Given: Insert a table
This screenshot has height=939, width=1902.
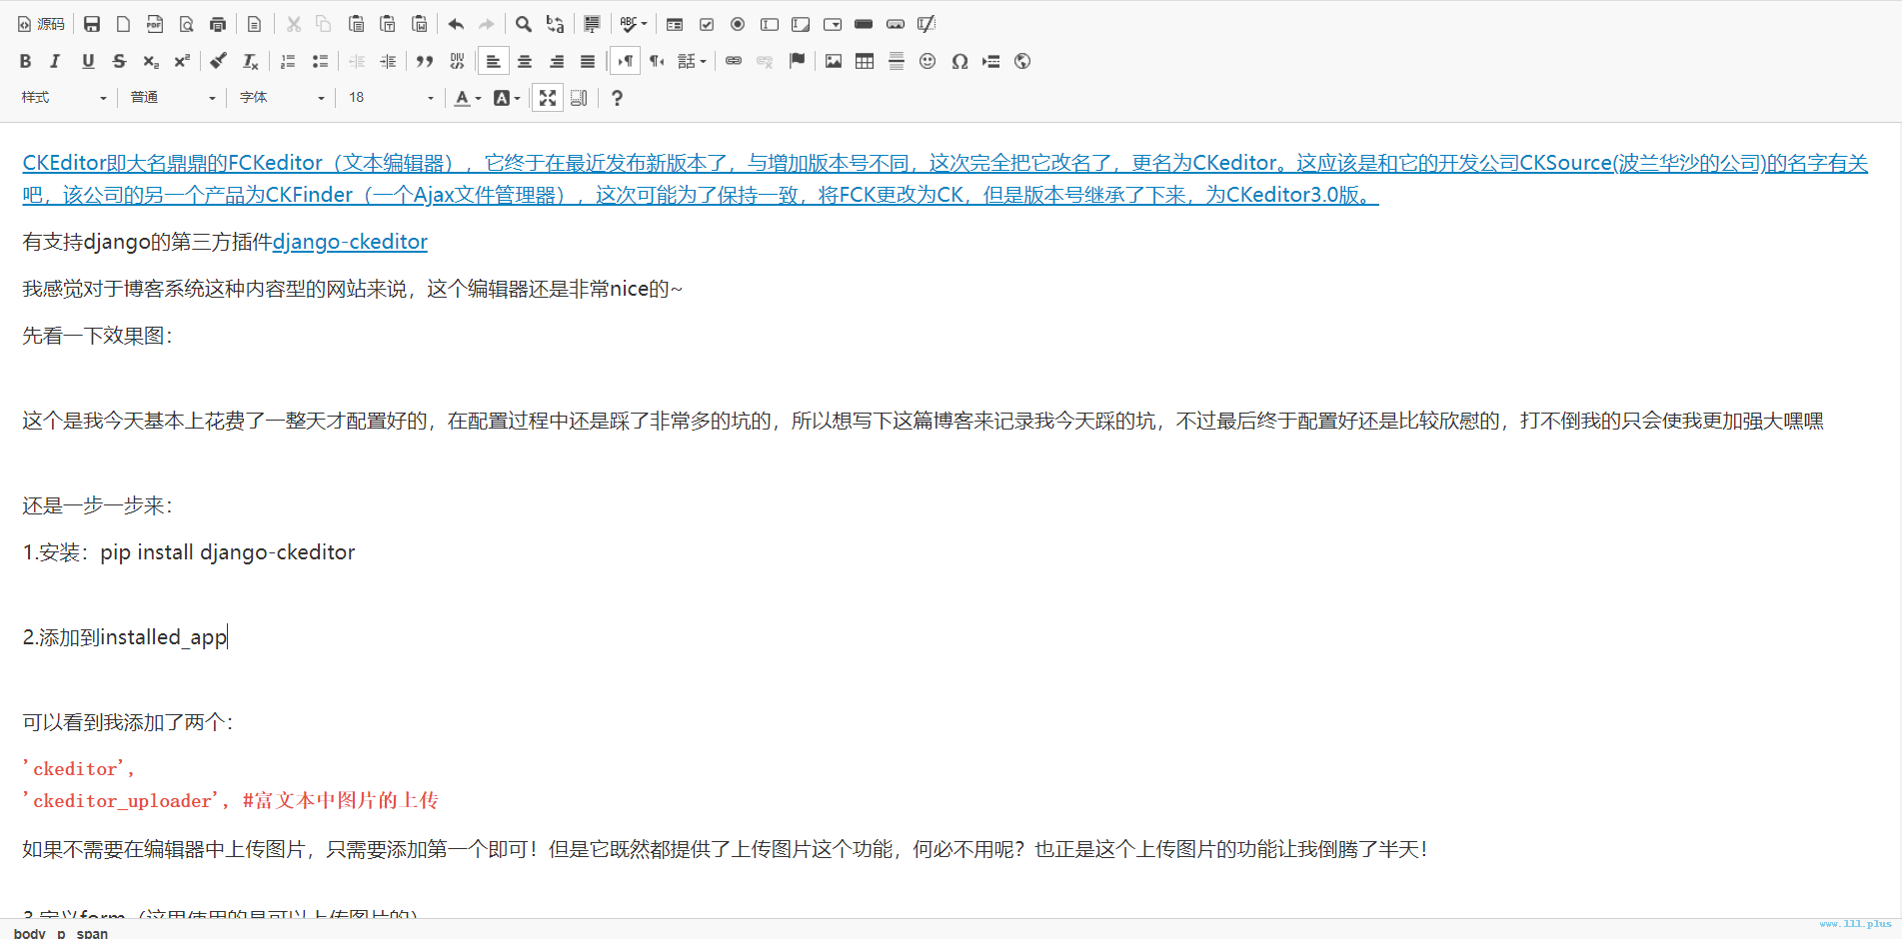Looking at the screenshot, I should [865, 61].
